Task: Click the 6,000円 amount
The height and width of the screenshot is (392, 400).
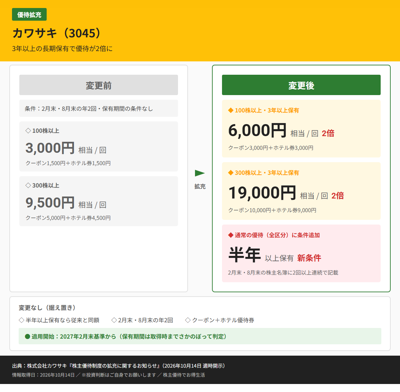Action: coord(257,130)
